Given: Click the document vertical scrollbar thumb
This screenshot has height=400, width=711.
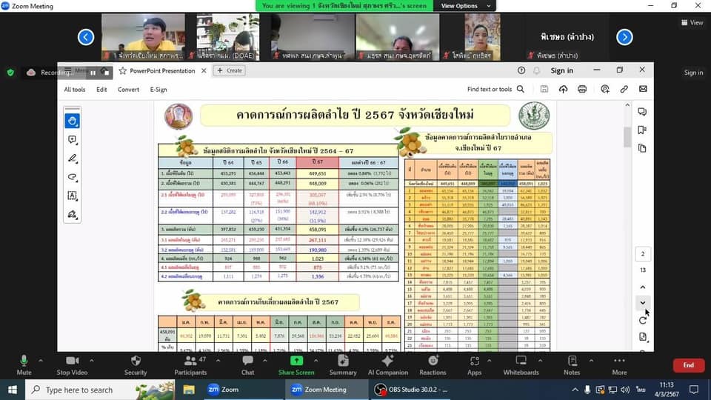Looking at the screenshot, I should 627,137.
